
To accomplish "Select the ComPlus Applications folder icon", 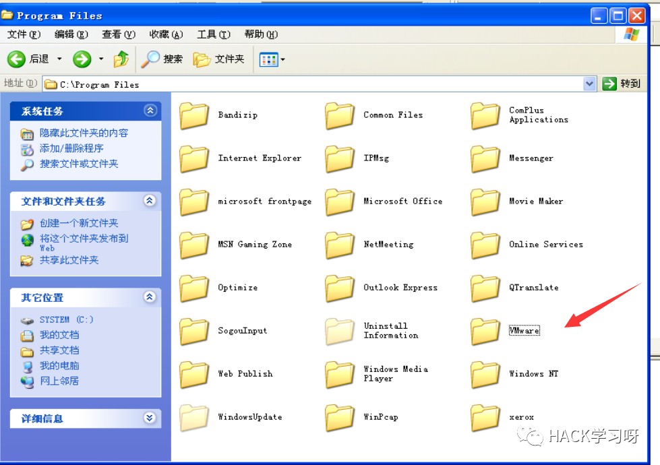I will click(485, 115).
